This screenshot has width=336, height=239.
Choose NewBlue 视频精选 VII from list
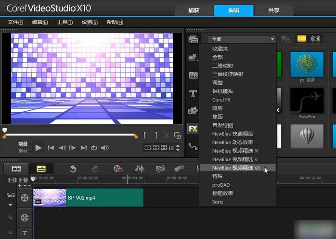(236, 168)
